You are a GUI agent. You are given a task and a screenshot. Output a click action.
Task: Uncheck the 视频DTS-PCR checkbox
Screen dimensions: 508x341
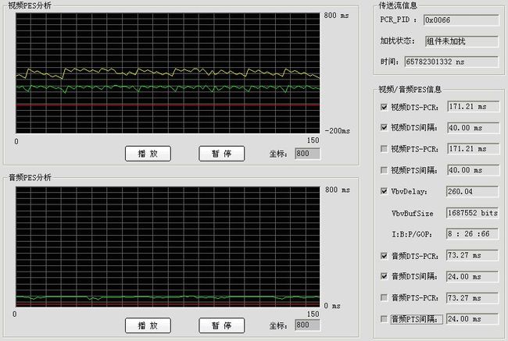click(x=384, y=107)
